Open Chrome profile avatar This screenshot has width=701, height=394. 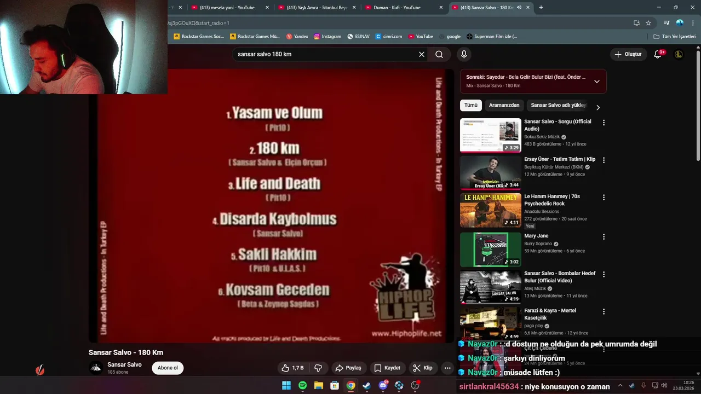(680, 23)
